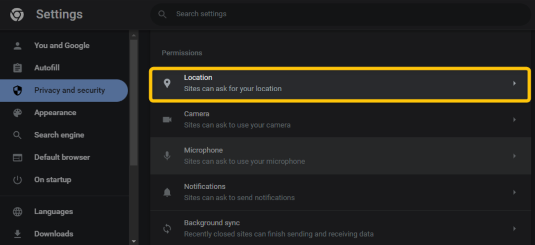Click the Appearance palette icon in sidebar
Image resolution: width=535 pixels, height=245 pixels.
(x=17, y=113)
